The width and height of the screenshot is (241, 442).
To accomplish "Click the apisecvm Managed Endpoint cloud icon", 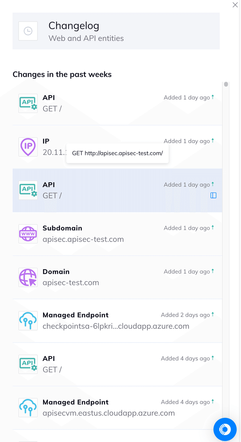I will pos(28,408).
